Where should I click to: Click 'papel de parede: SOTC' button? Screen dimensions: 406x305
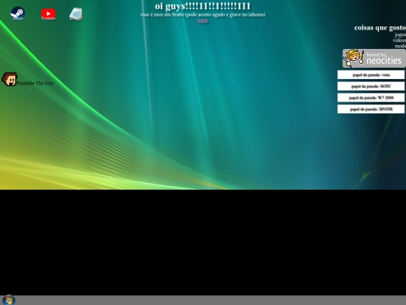point(371,86)
